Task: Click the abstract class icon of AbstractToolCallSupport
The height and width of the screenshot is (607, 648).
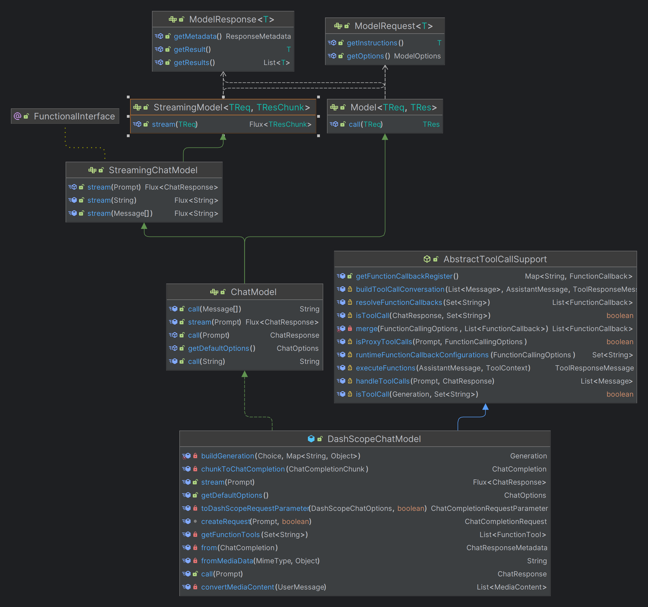Action: click(x=427, y=259)
